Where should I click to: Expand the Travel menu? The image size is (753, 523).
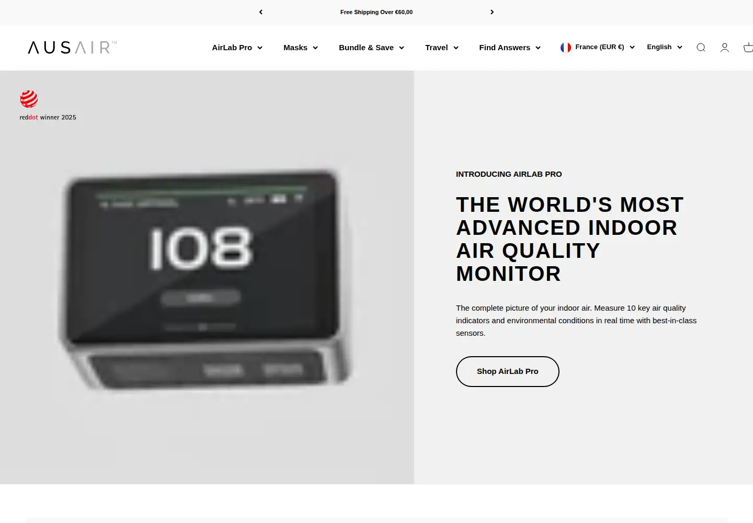pos(442,48)
